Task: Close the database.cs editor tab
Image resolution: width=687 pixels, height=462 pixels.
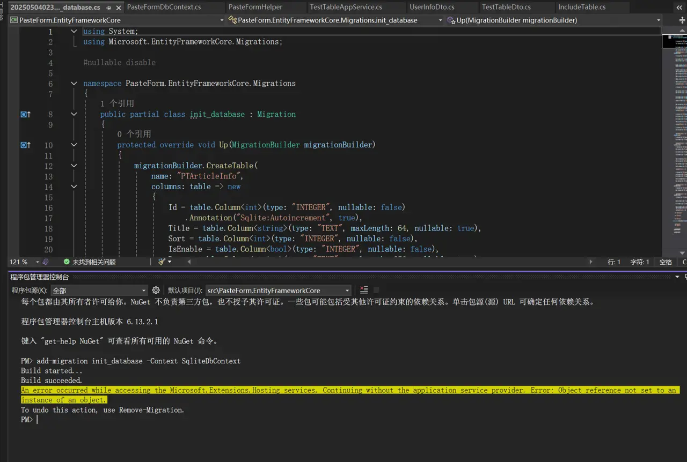Action: click(x=119, y=8)
